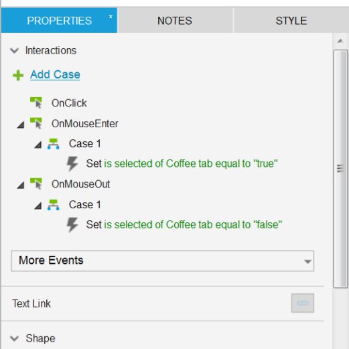Click the OnMouseOut event cursor icon
The height and width of the screenshot is (349, 349).
(36, 184)
